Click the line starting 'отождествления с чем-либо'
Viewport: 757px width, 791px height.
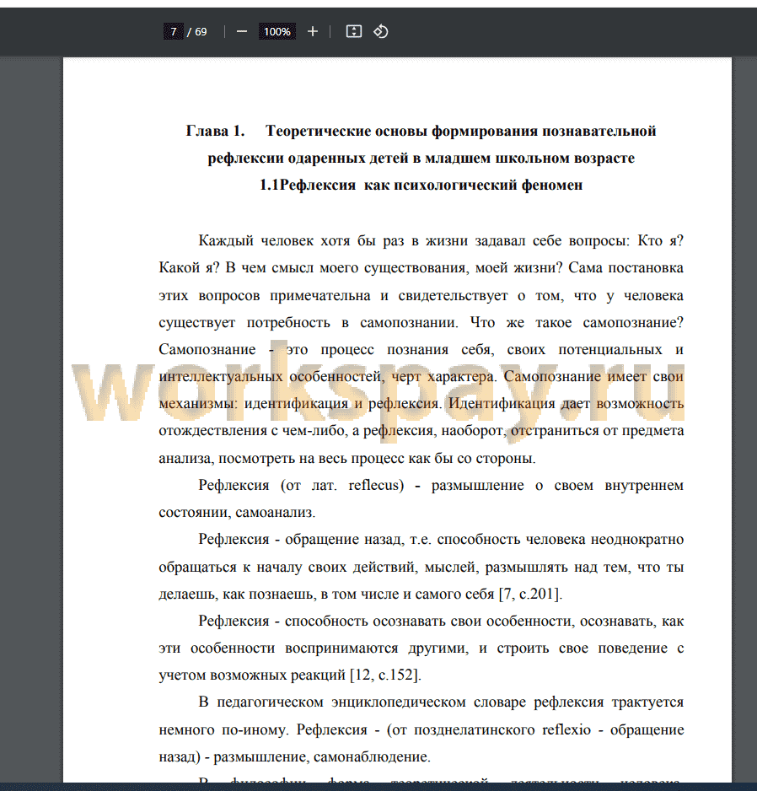pos(421,431)
